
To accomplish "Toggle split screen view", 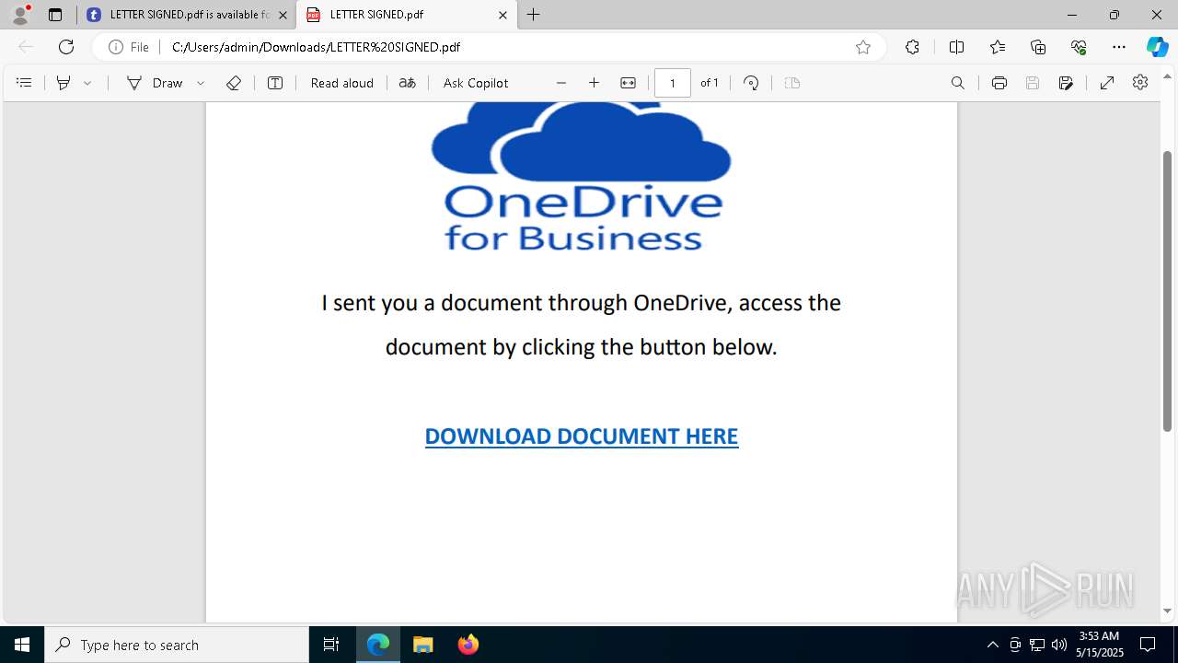I will (x=956, y=47).
